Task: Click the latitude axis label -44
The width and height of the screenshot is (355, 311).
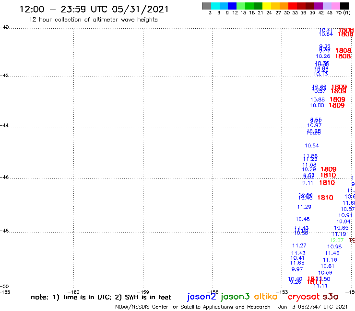Action: click(4, 125)
